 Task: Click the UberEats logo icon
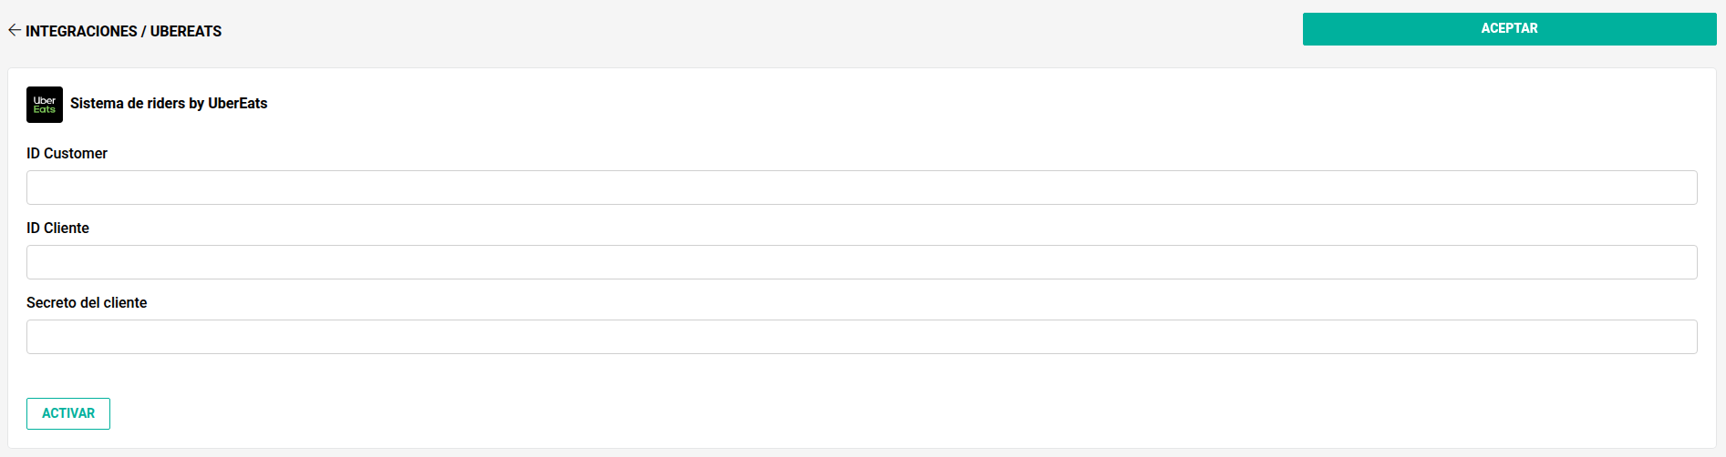(45, 105)
